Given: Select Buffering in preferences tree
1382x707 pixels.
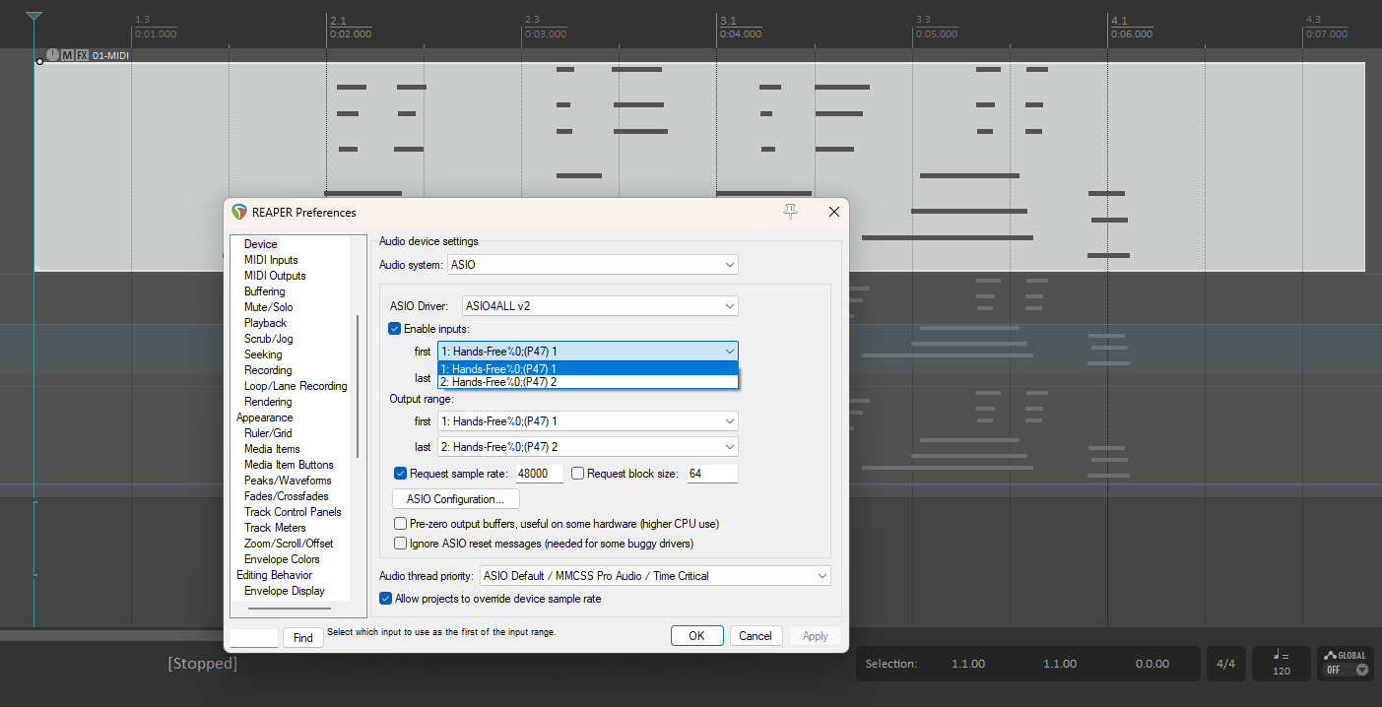Looking at the screenshot, I should coord(264,291).
